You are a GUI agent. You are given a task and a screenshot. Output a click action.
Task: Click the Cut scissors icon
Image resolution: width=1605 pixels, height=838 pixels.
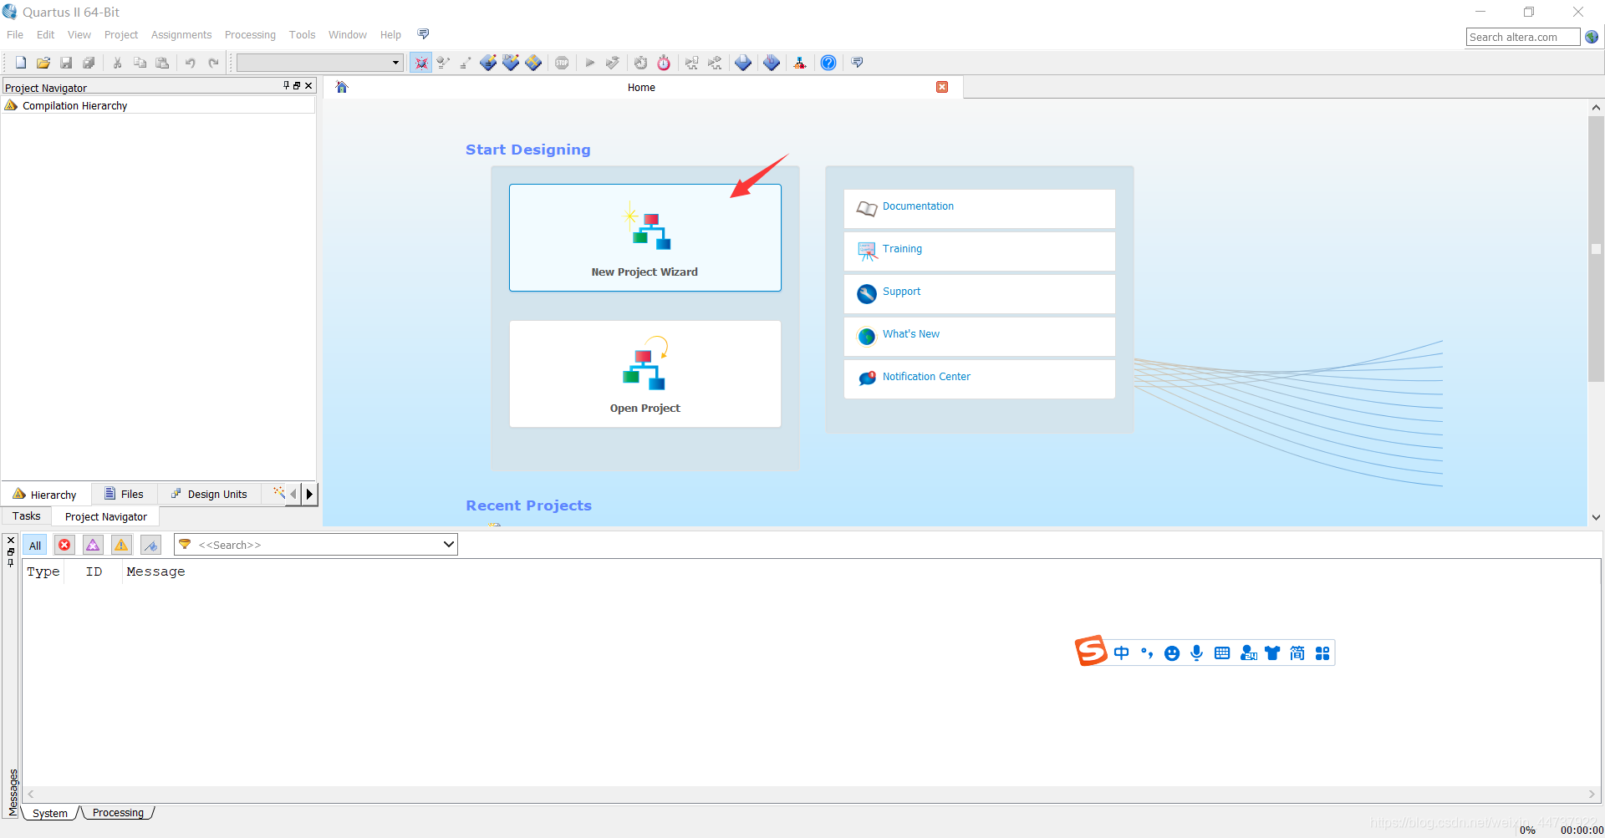(118, 63)
